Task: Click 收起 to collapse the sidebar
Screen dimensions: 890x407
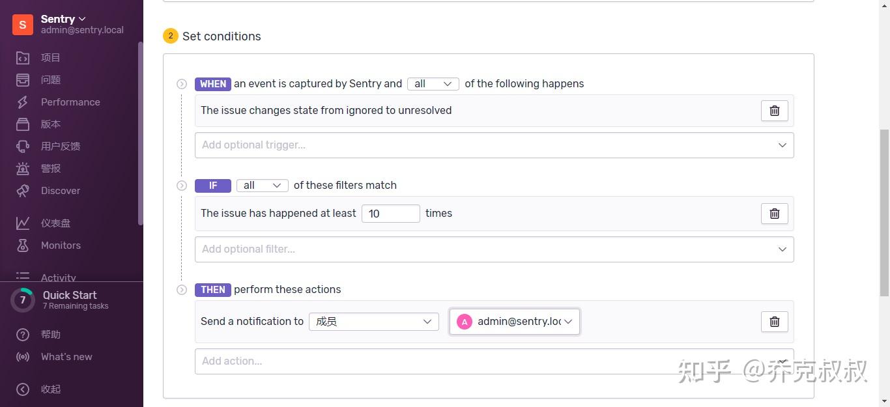Action: point(50,389)
